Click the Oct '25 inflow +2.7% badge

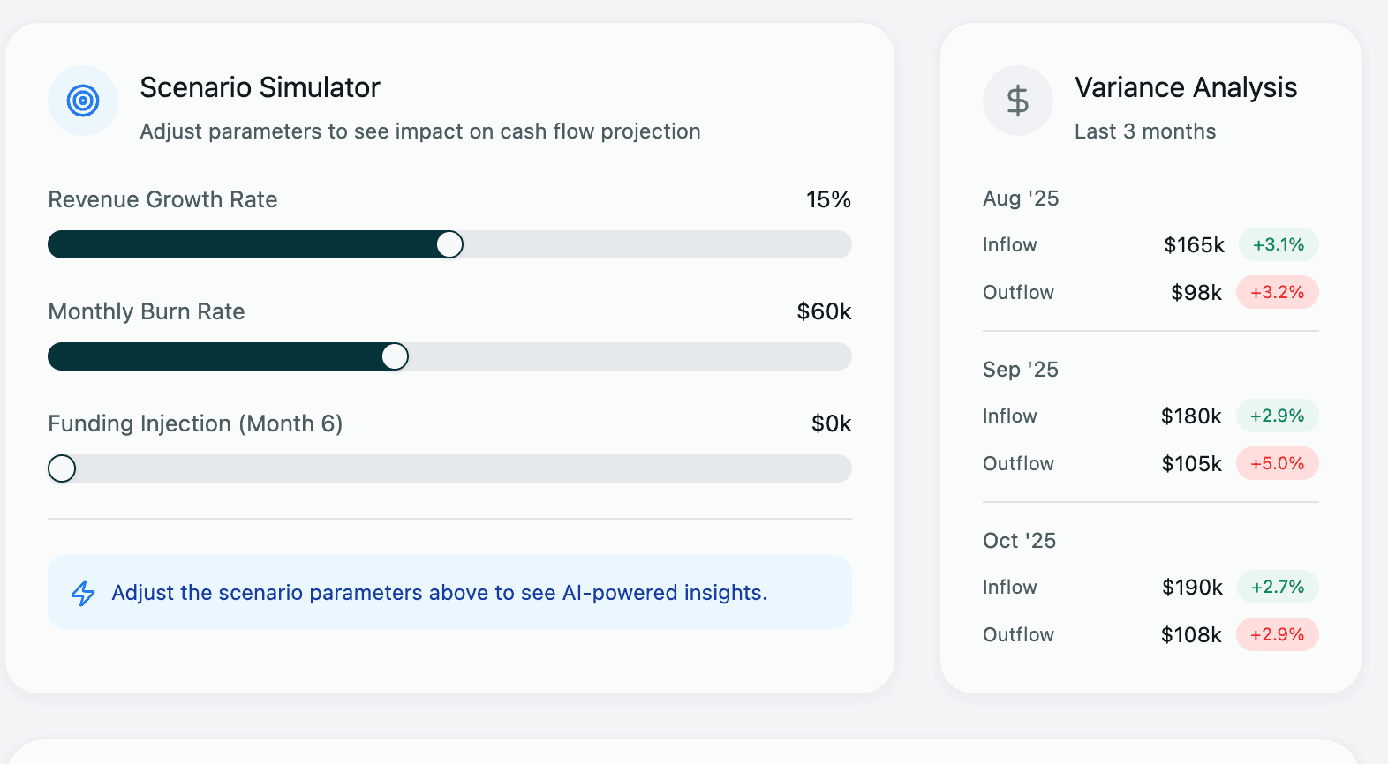pos(1277,587)
